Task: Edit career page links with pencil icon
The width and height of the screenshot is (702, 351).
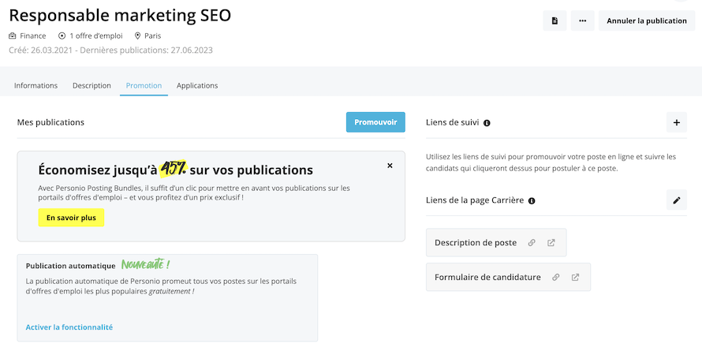Action: [676, 200]
